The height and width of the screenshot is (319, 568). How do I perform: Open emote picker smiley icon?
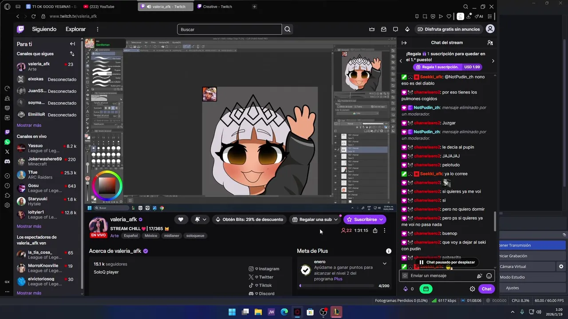(489, 276)
